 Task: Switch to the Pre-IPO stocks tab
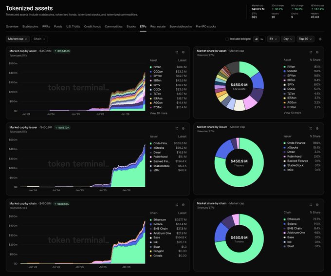pyautogui.click(x=206, y=26)
